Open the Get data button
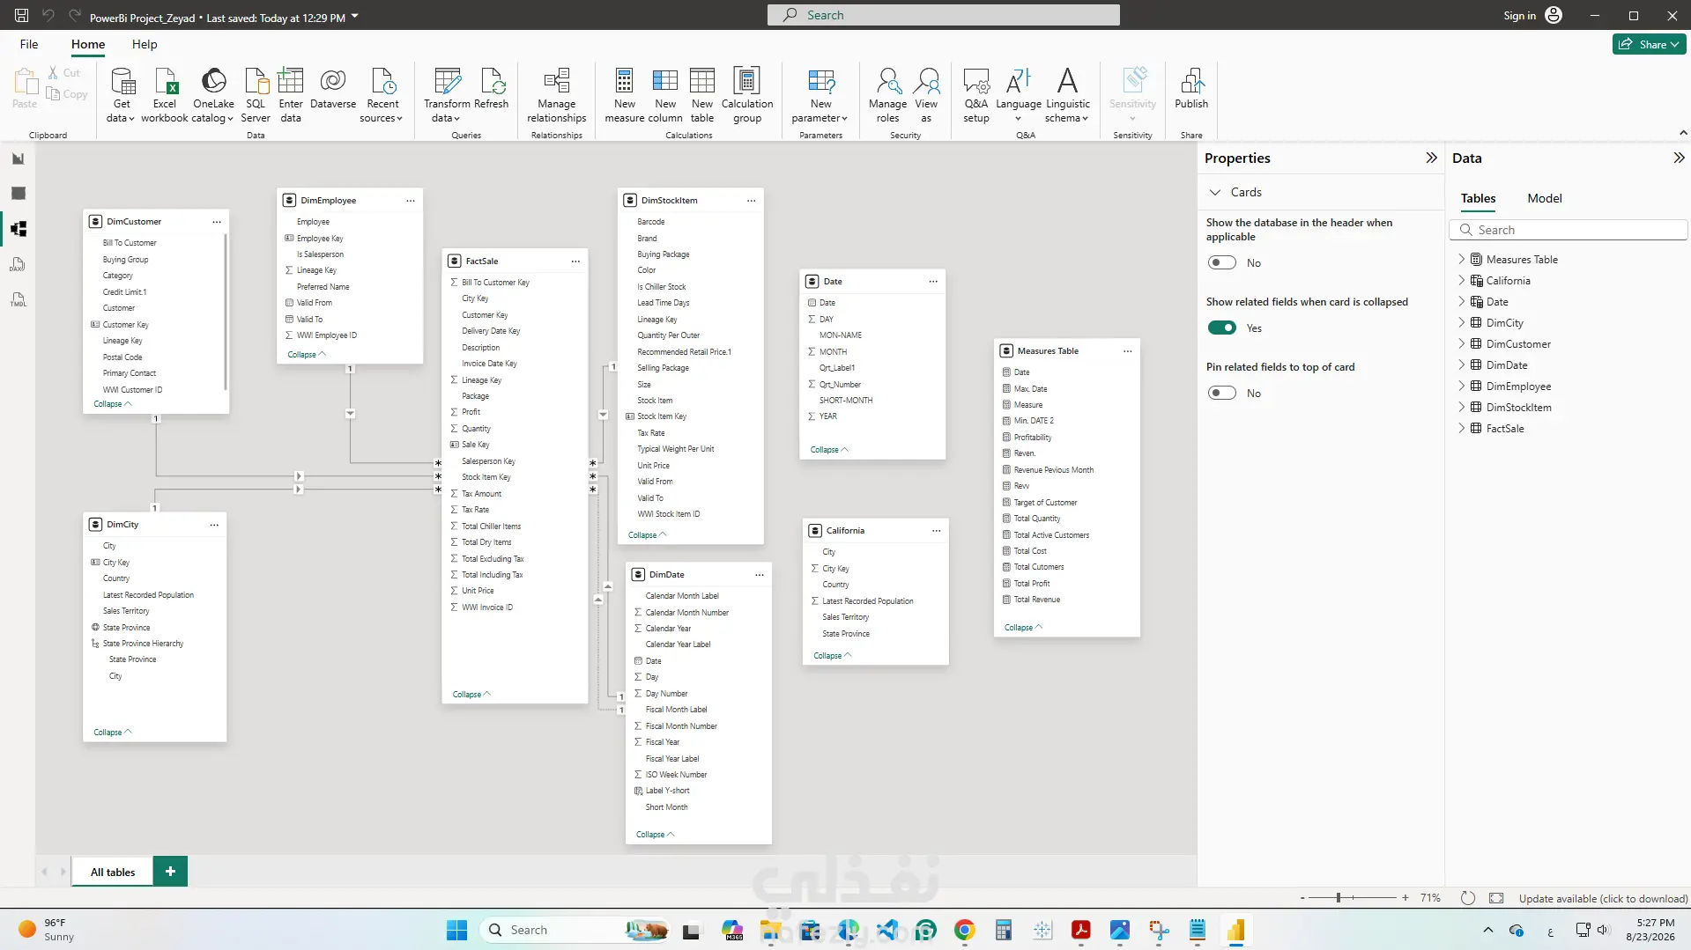 122,95
